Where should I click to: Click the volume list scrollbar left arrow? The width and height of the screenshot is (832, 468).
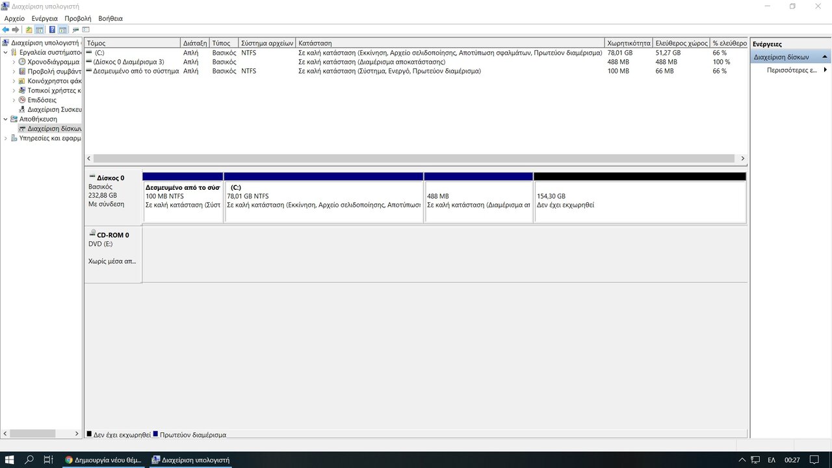click(90, 159)
